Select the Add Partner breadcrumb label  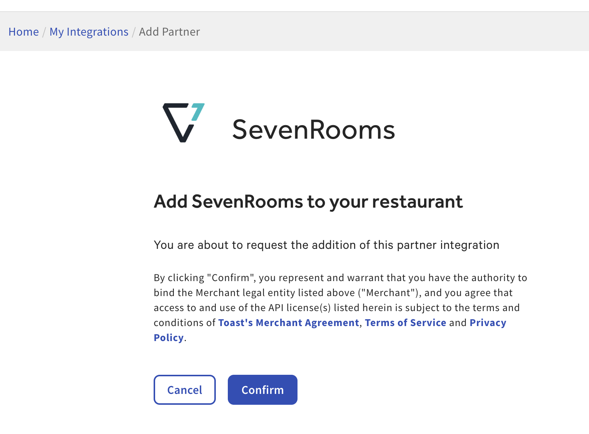pyautogui.click(x=169, y=32)
